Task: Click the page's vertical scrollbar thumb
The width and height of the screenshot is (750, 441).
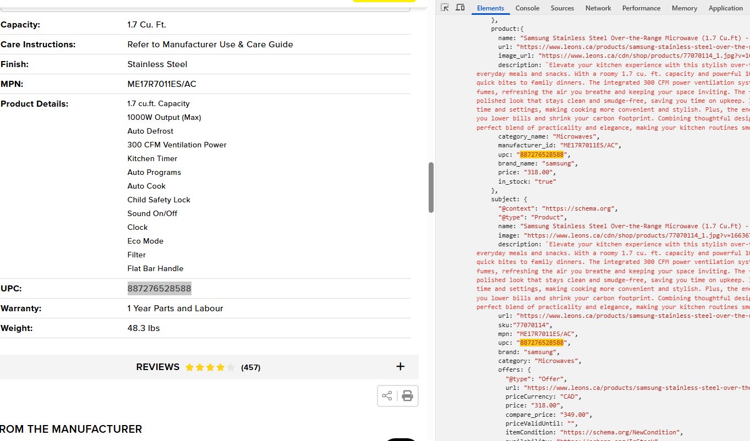Action: [x=431, y=188]
